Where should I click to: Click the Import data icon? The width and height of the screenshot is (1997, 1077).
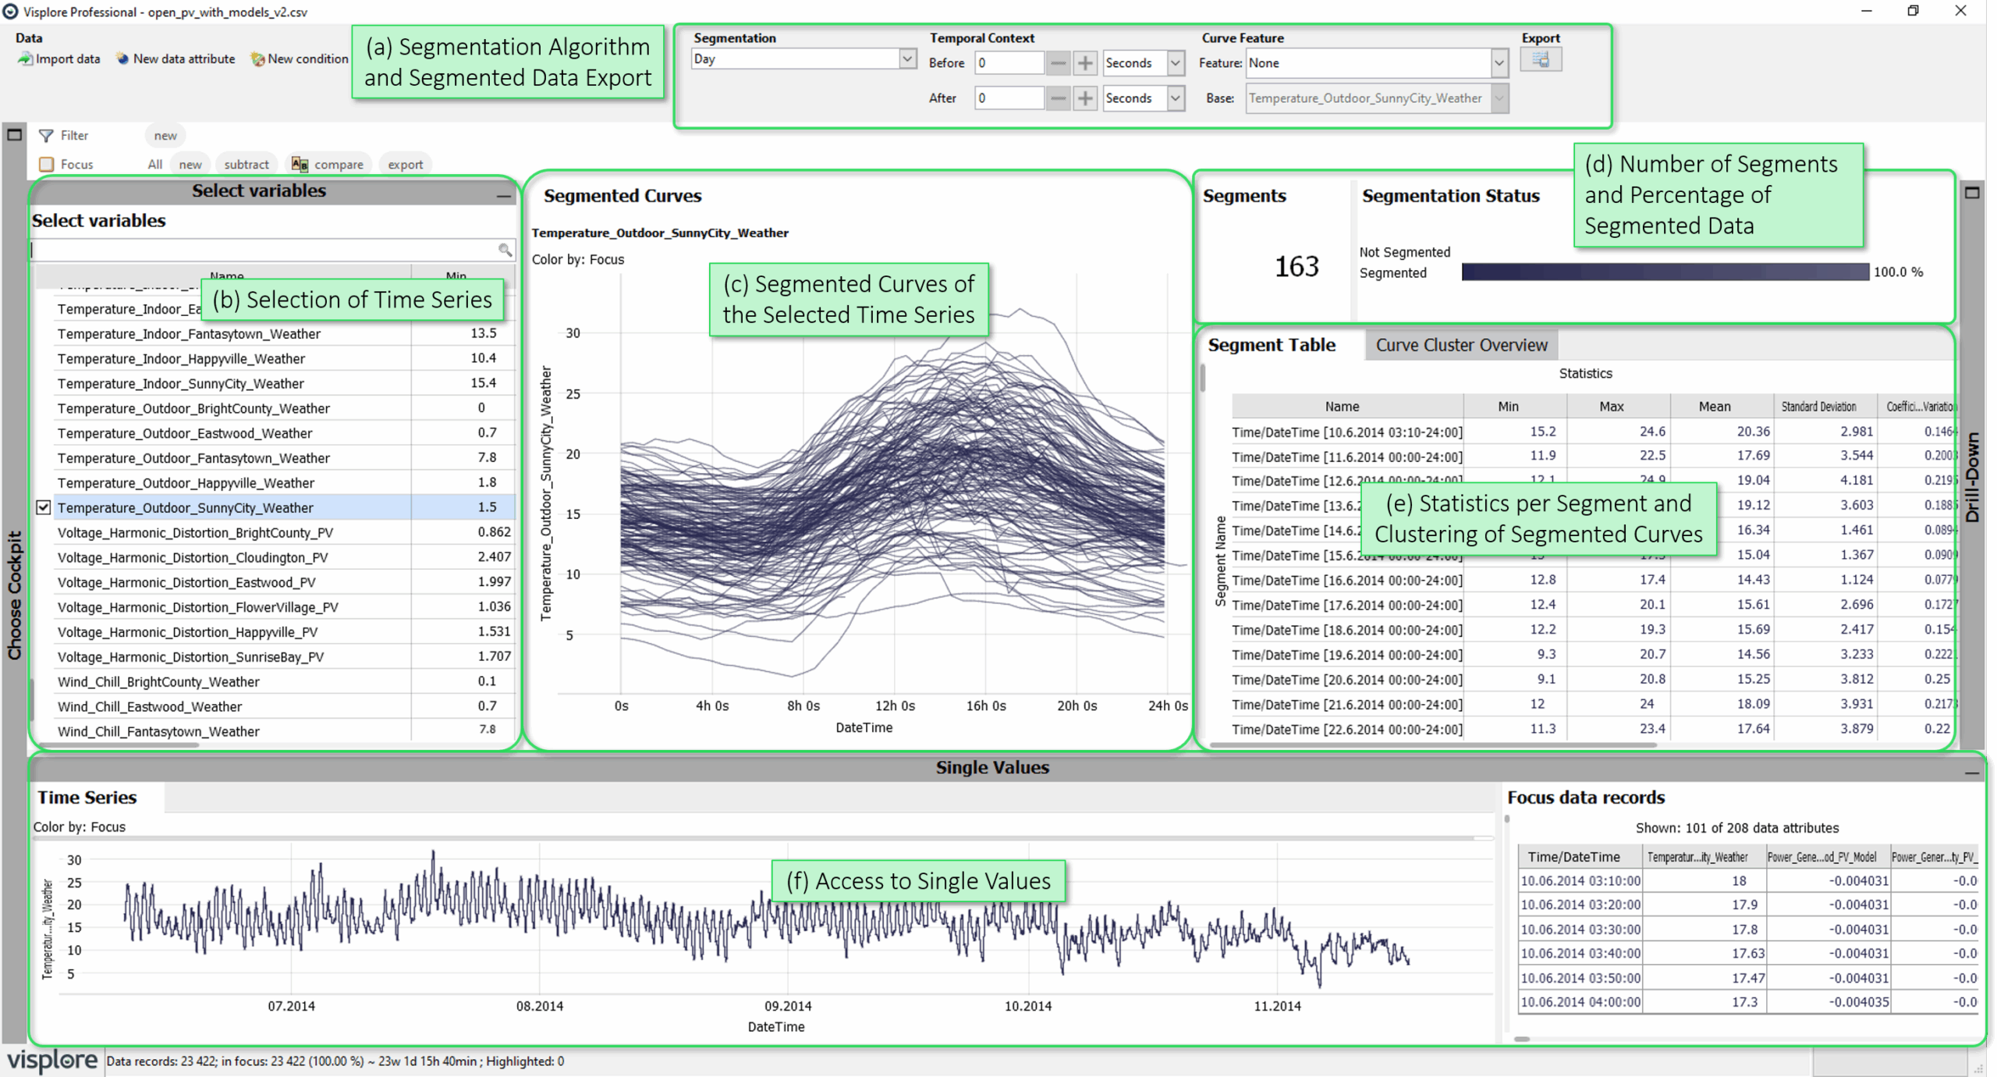pyautogui.click(x=26, y=59)
